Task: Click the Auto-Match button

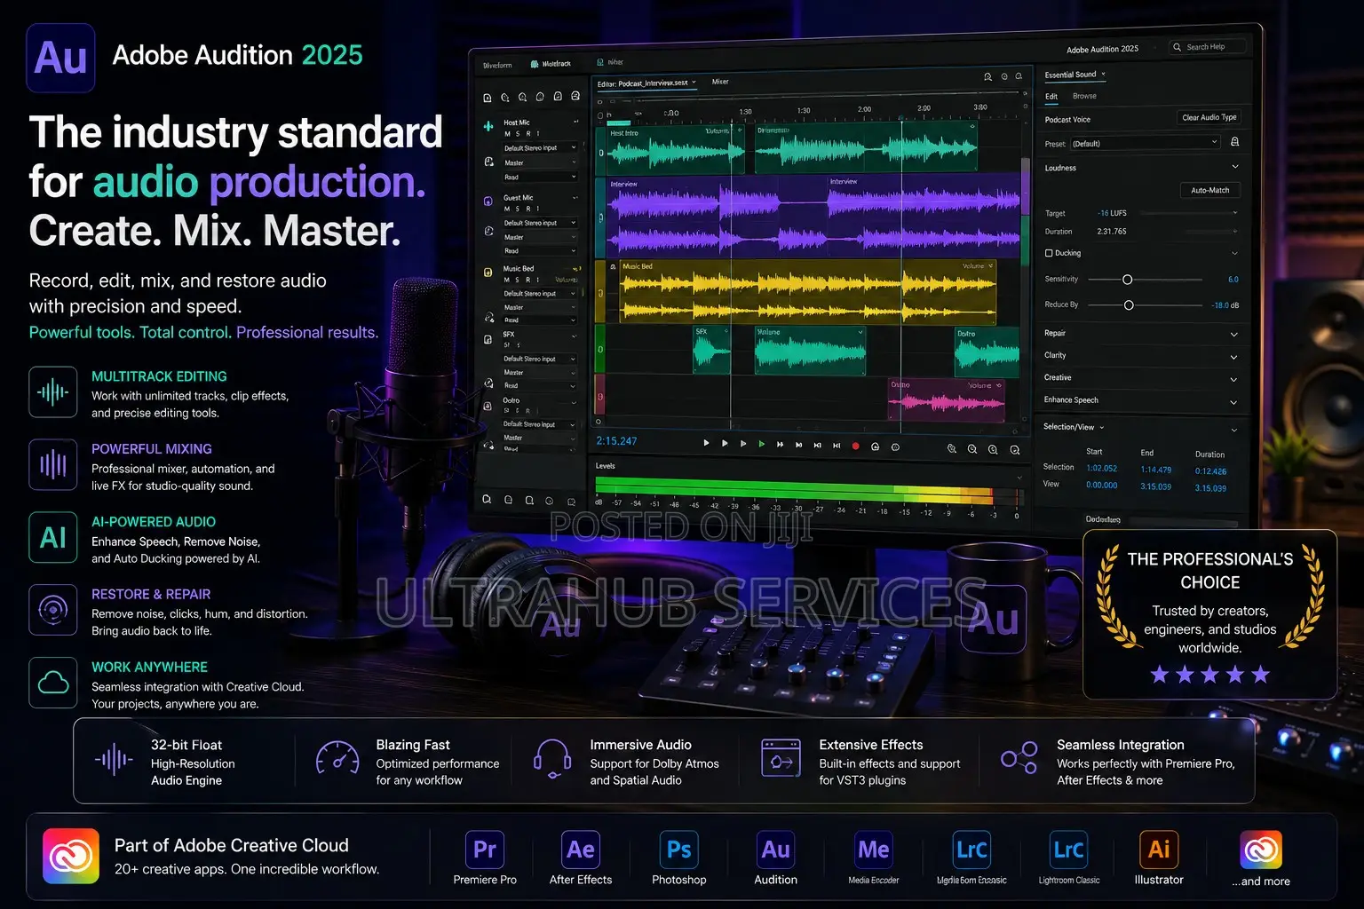Action: [1209, 190]
